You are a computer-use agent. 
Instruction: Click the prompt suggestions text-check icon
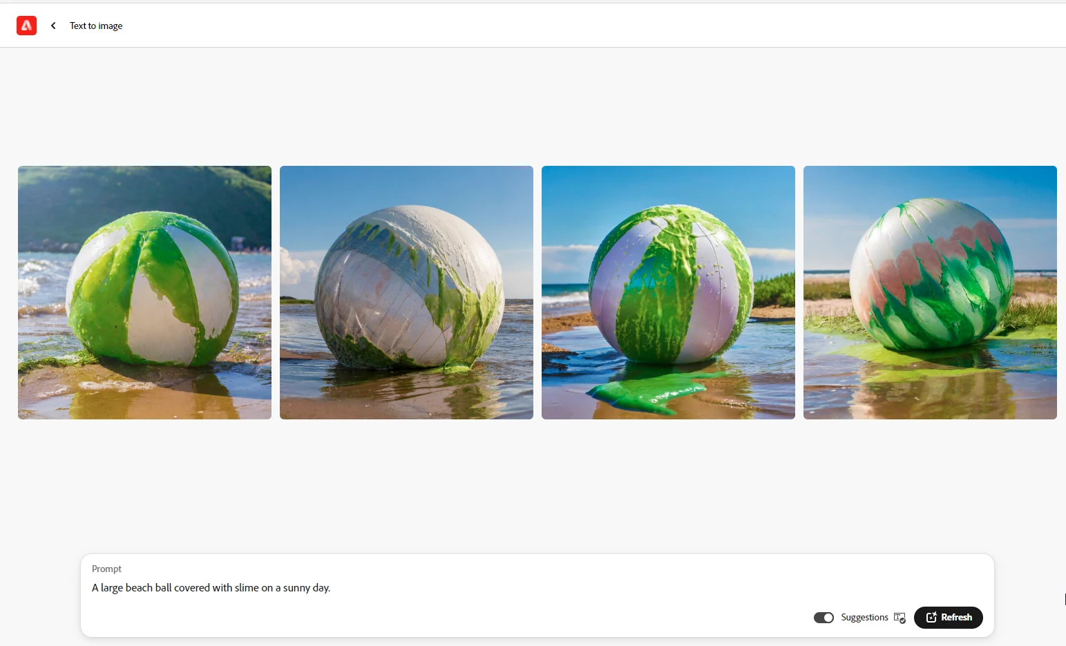click(900, 618)
